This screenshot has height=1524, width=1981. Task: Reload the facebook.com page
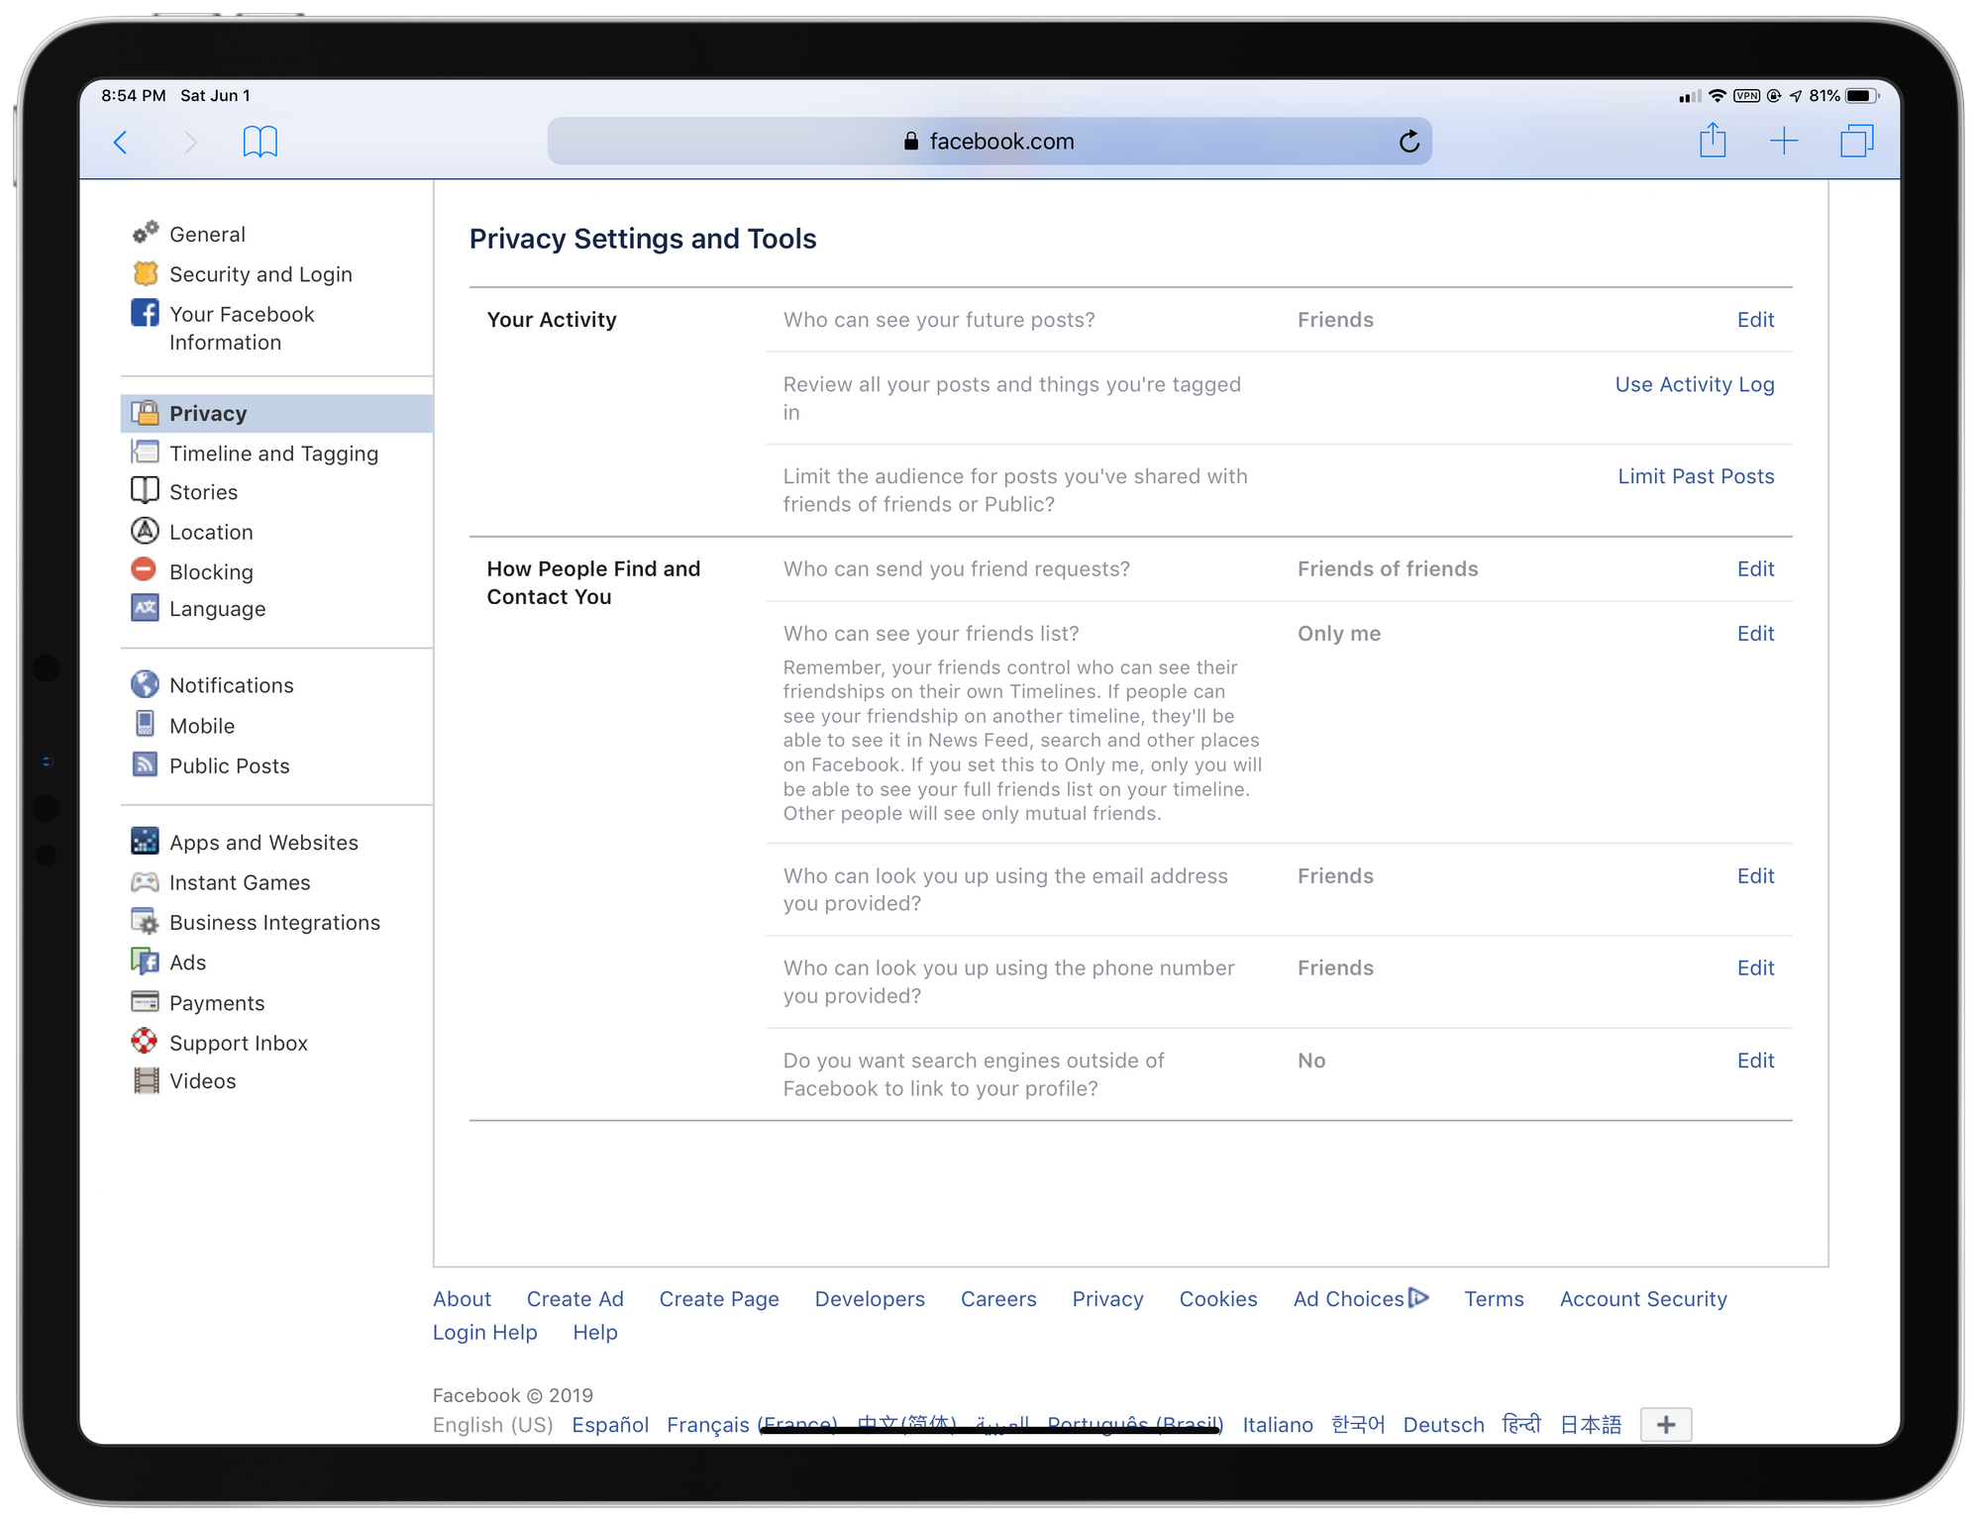coord(1409,142)
